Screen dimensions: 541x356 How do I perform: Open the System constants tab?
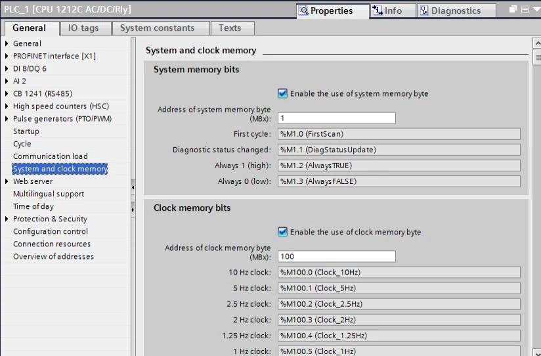point(157,28)
